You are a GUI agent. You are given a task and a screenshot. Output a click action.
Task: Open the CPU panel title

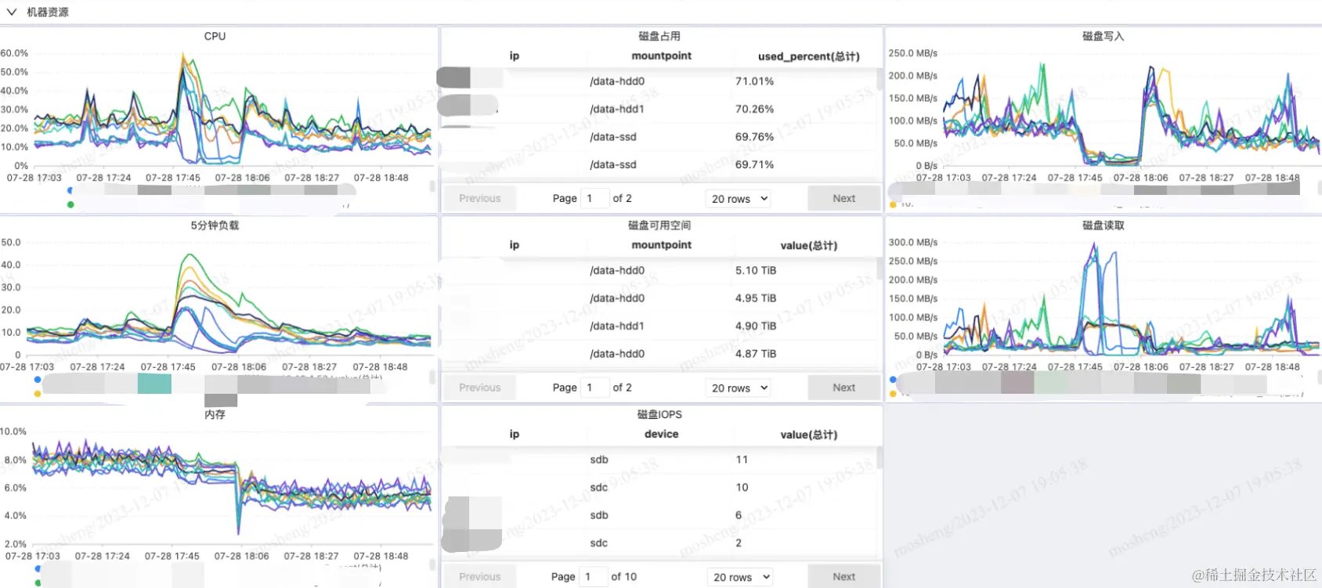pos(215,36)
